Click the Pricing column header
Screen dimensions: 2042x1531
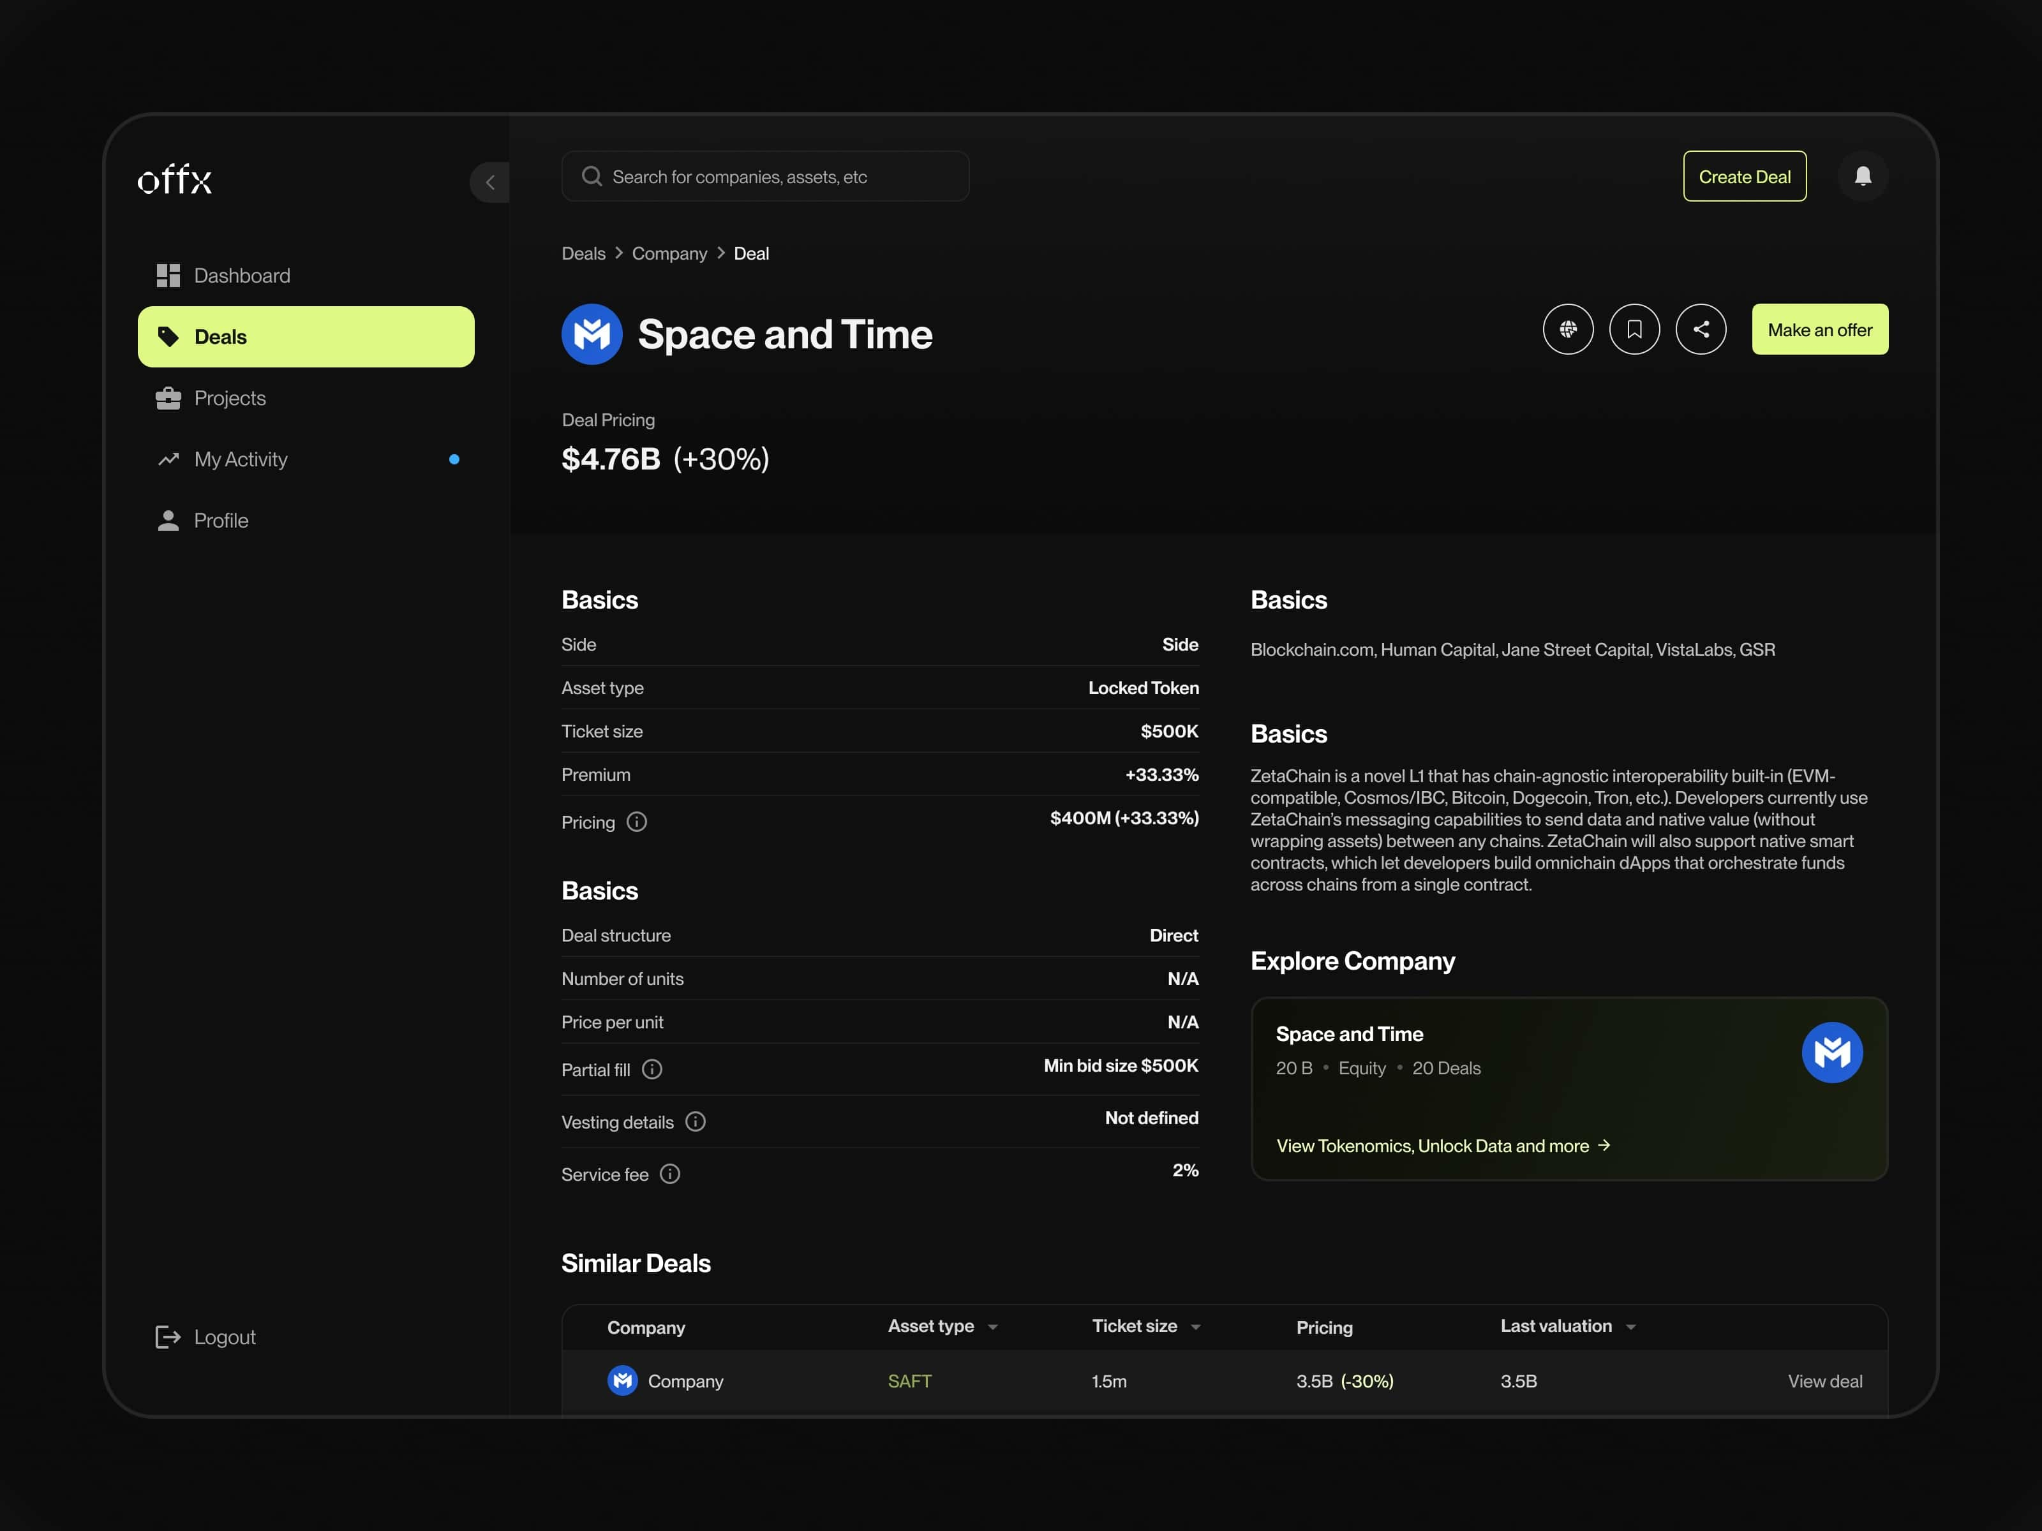coord(1325,1327)
